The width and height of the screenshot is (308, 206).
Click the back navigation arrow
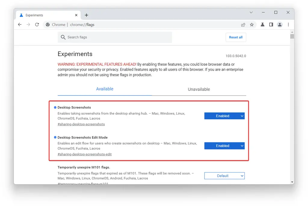pyautogui.click(x=20, y=25)
